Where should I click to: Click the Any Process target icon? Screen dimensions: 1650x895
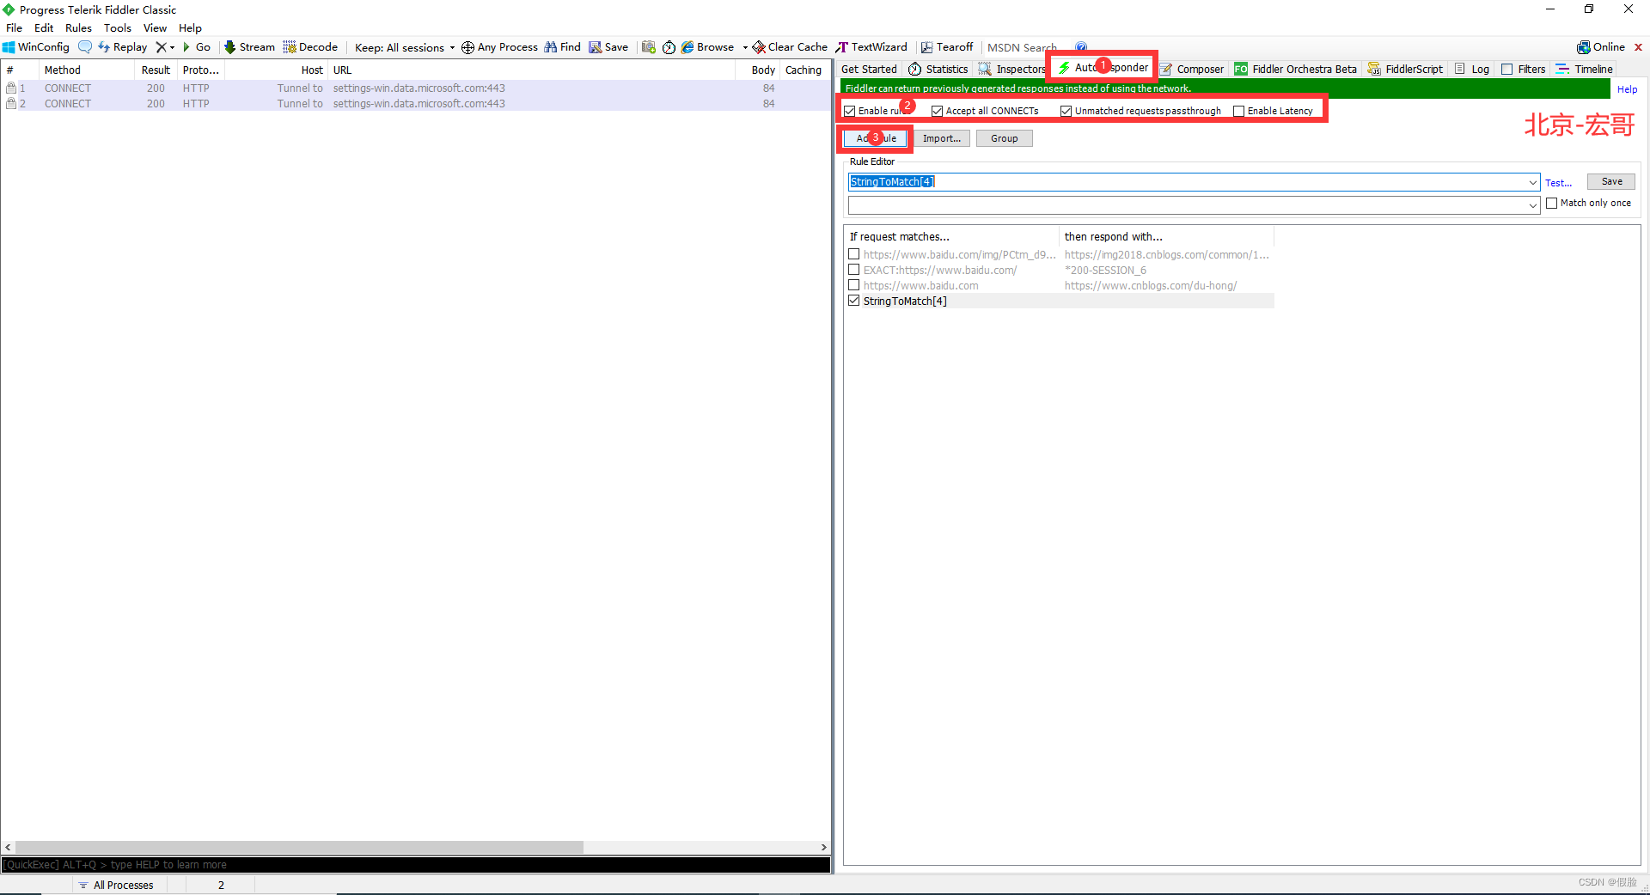point(467,47)
